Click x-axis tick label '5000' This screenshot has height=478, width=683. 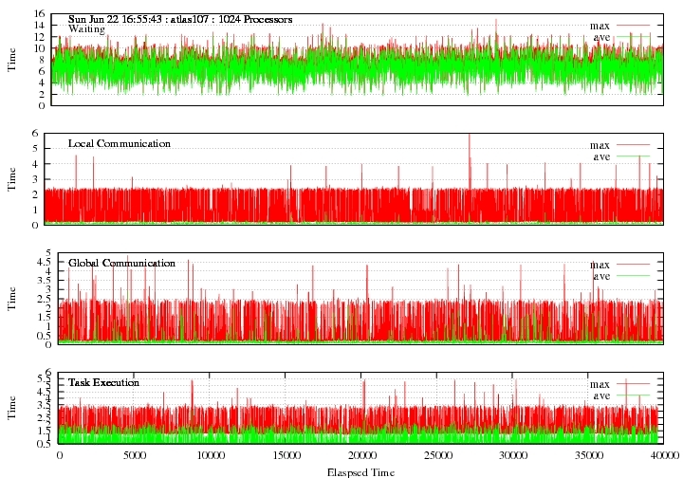(x=134, y=455)
